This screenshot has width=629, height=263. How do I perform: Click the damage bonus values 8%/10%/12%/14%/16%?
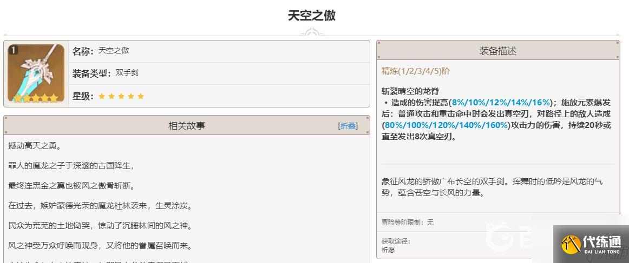point(501,102)
